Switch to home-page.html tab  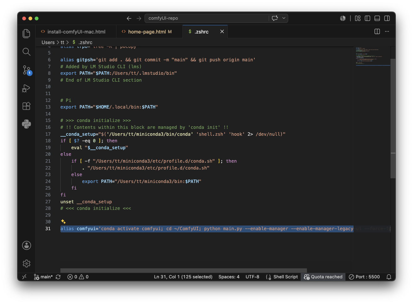150,32
